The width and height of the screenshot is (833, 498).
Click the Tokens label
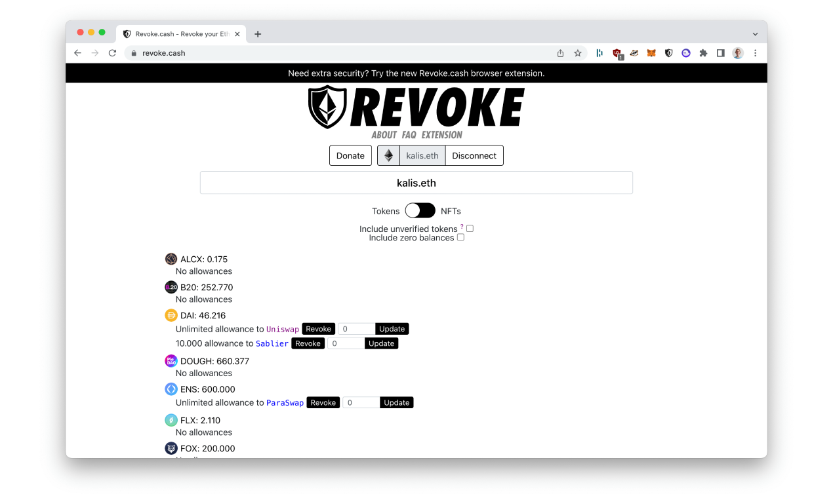[386, 211]
